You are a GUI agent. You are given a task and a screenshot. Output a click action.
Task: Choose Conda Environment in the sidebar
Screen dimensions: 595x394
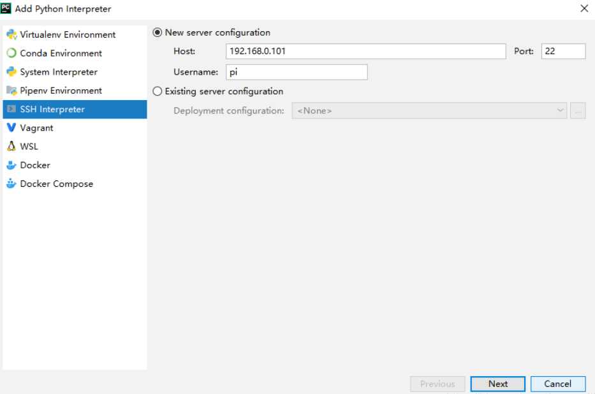(75, 53)
